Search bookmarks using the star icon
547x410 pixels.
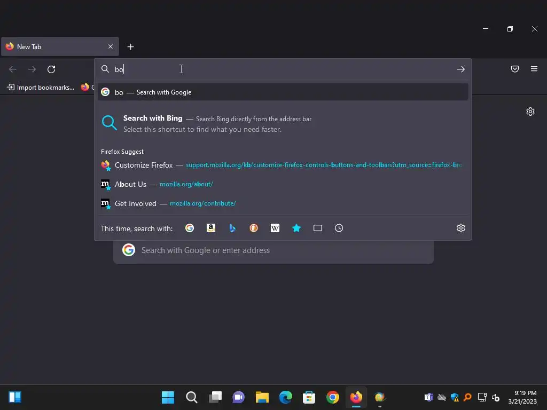pyautogui.click(x=296, y=228)
